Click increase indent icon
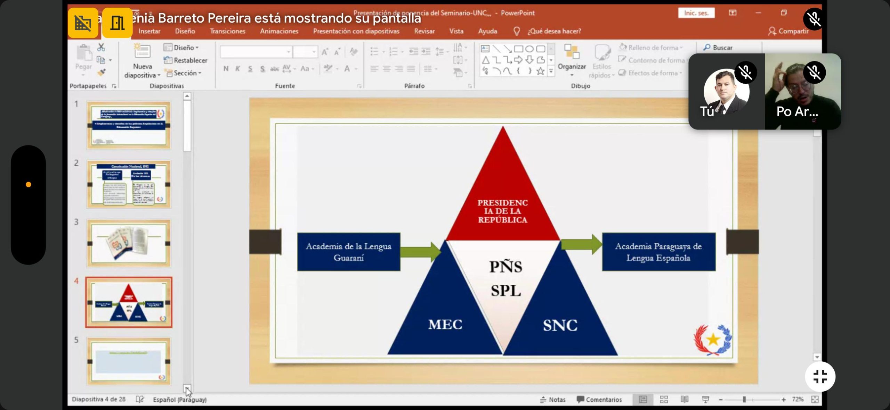890x410 pixels. click(426, 52)
